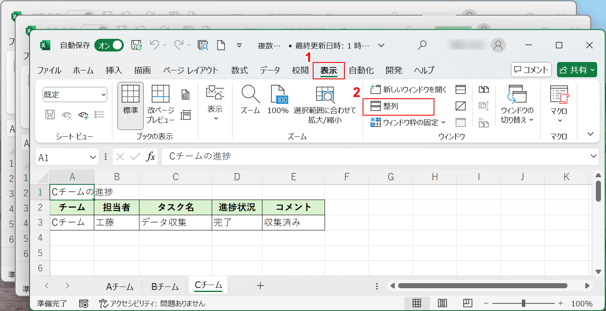
Task: Click the new blank document icon
Action: point(221,45)
